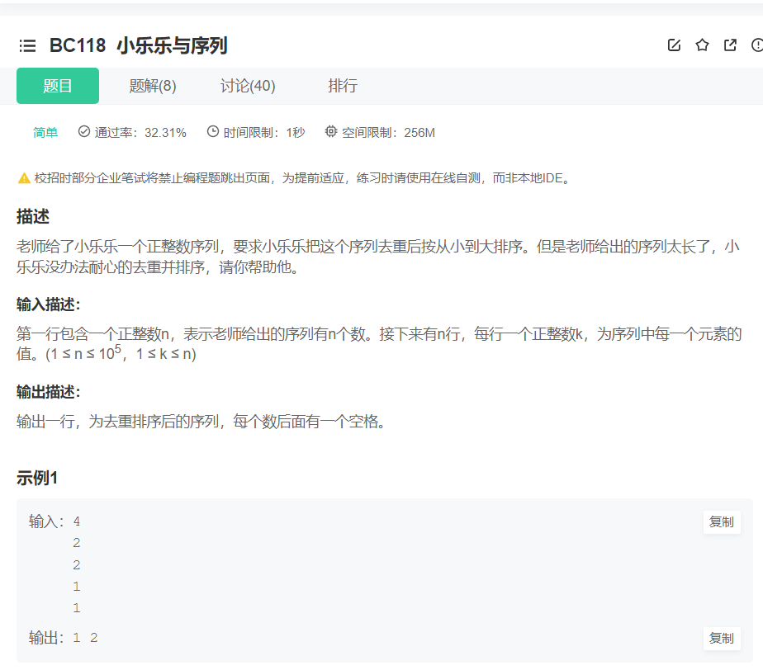
Task: Click the edit feedback pencil icon
Action: click(674, 45)
